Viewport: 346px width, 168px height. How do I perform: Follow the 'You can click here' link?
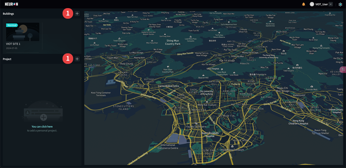tap(42, 127)
